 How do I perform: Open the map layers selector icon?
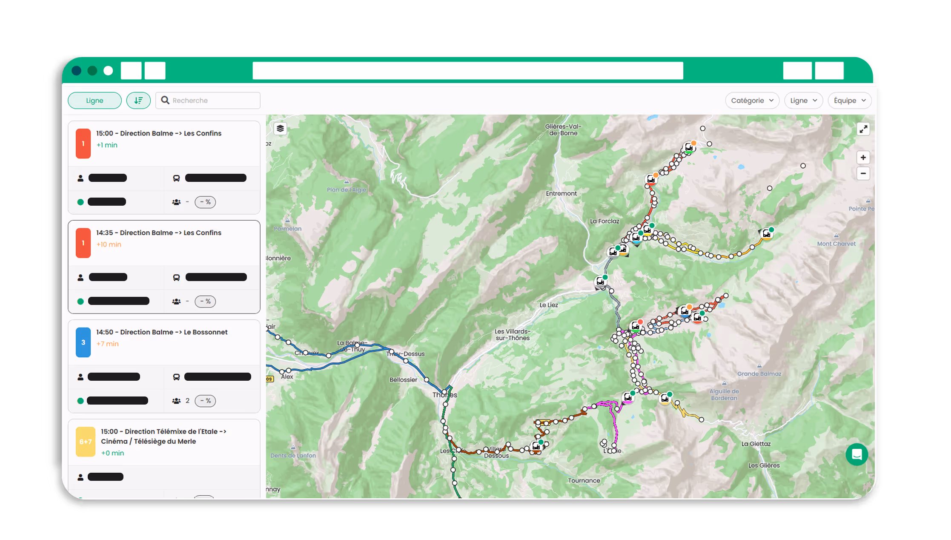(x=280, y=129)
